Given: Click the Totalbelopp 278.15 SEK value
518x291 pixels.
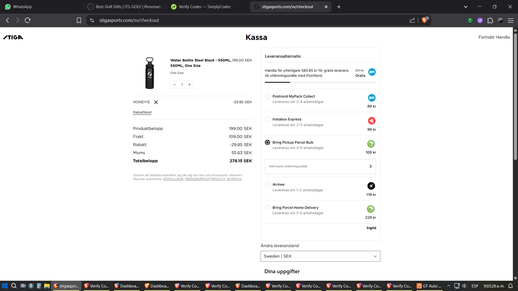Looking at the screenshot, I should (x=241, y=161).
